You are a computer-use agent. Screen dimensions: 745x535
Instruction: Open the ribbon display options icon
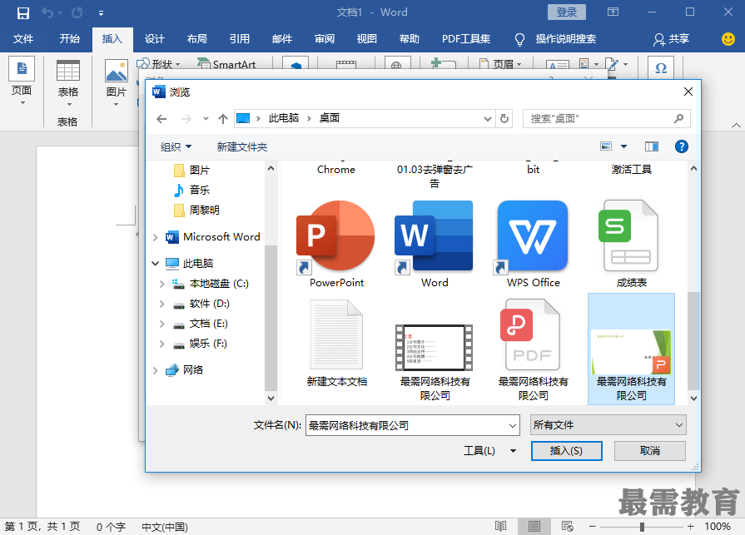point(613,12)
